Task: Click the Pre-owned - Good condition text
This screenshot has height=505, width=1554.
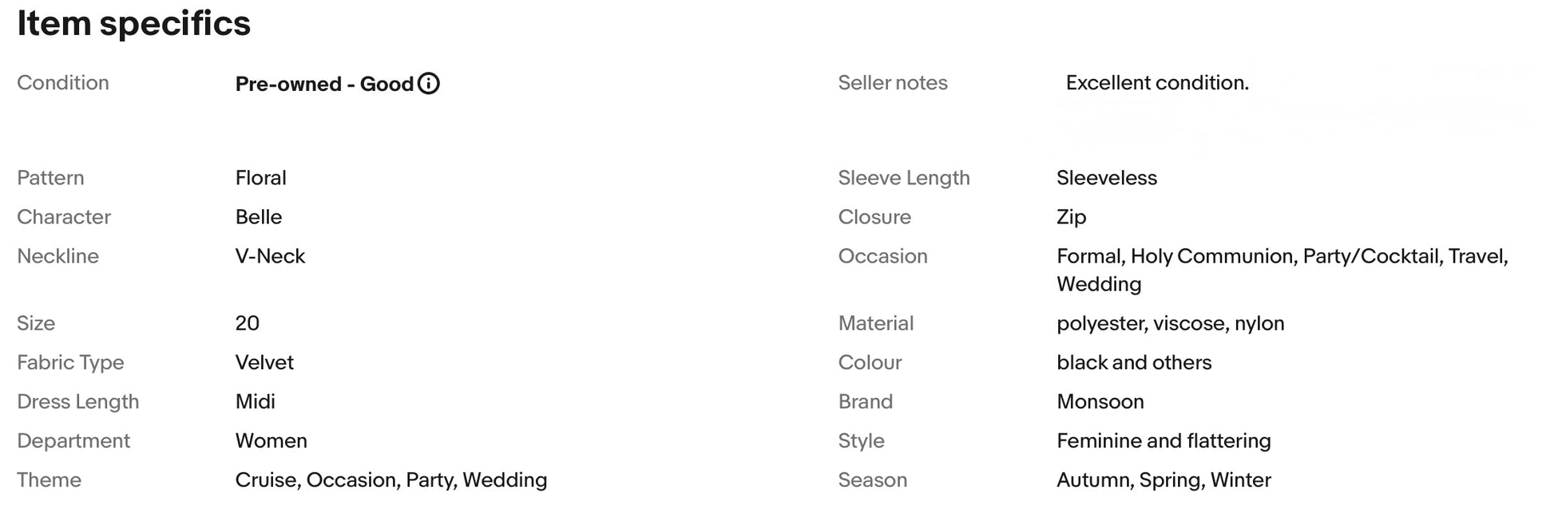Action: (x=324, y=84)
